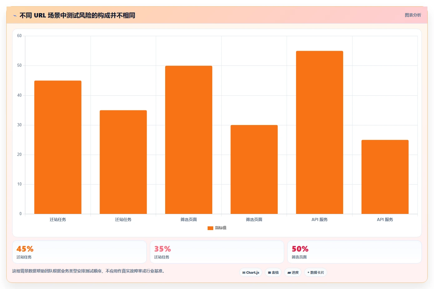Click the y-axis label 30
Viewport: 434px width, 289px height.
click(19, 125)
